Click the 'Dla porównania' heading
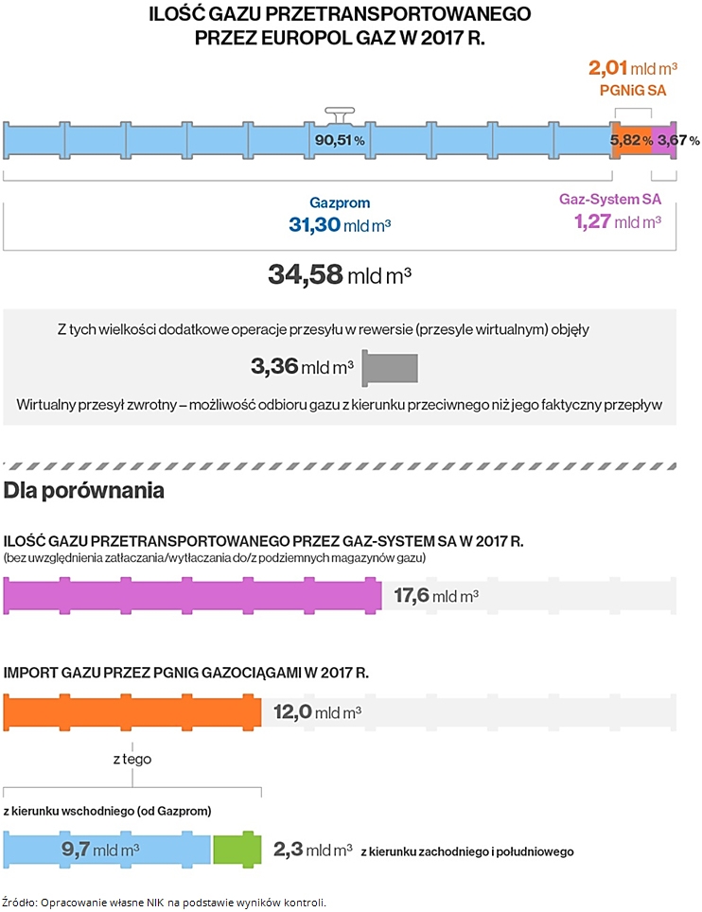This screenshot has height=912, width=702. click(x=84, y=491)
